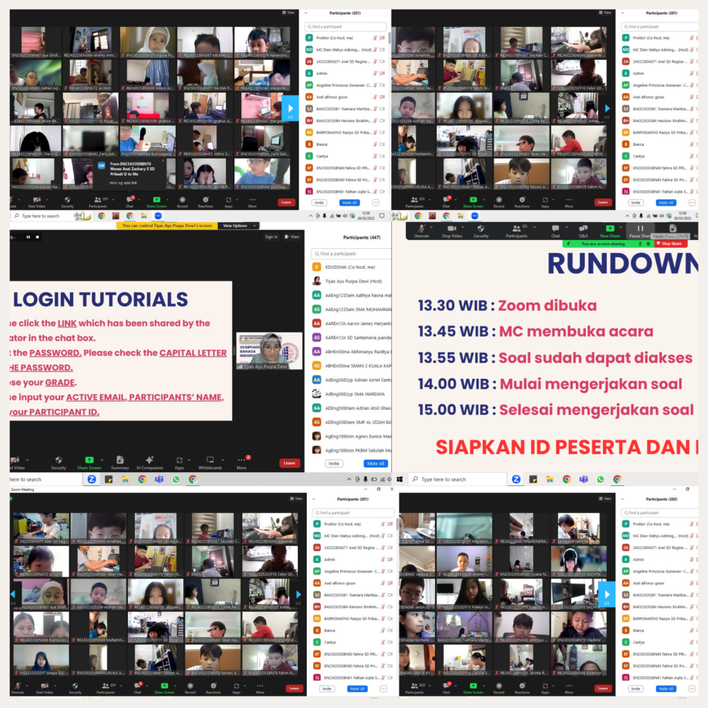Expand caret beside Unmute in bottom-left Zoom window
The width and height of the screenshot is (708, 708).
pyautogui.click(x=27, y=685)
